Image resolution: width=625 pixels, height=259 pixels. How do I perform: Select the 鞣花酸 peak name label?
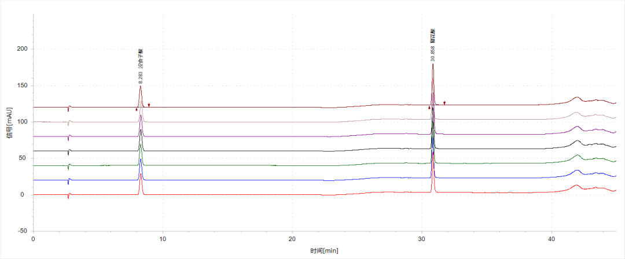[433, 36]
